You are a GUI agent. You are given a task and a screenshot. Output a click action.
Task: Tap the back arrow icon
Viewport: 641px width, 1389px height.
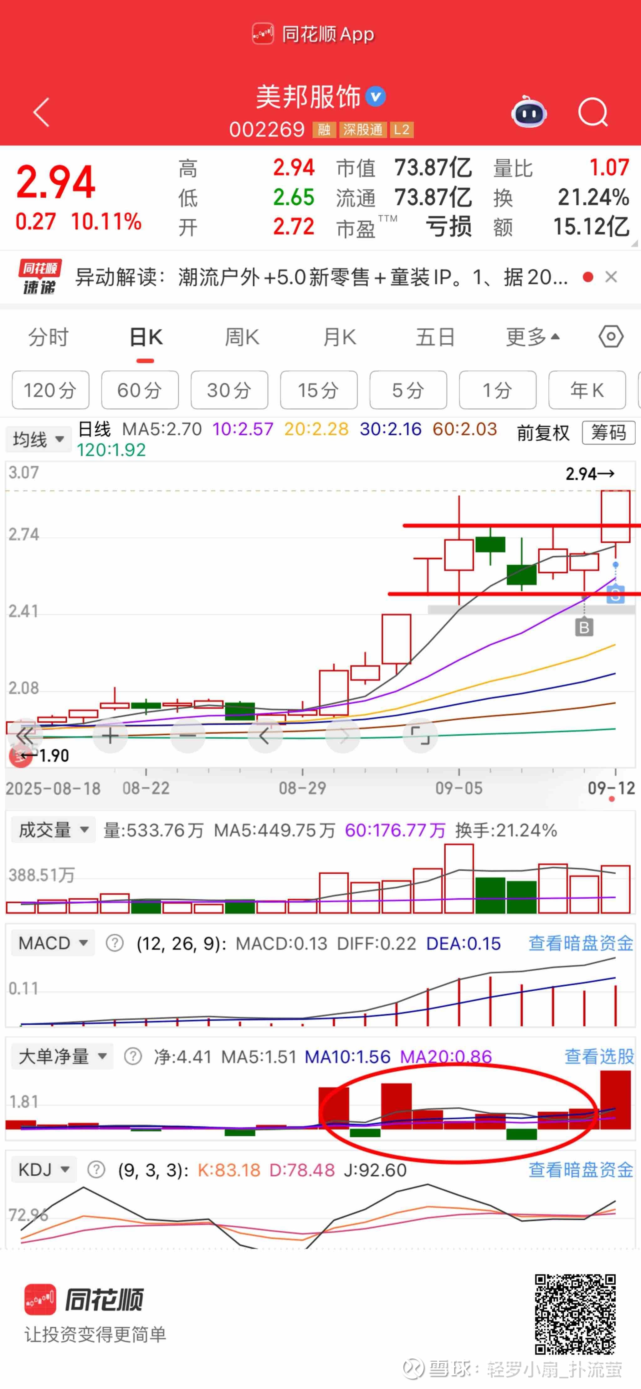pyautogui.click(x=42, y=112)
